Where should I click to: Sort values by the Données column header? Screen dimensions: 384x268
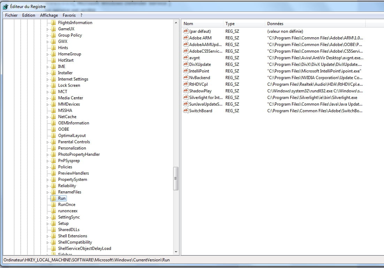pos(315,23)
